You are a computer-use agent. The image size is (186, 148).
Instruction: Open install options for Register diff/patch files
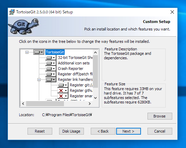(51, 74)
